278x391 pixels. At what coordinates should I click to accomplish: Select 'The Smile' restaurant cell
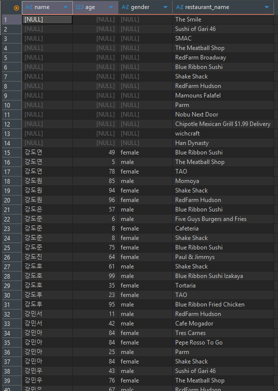[223, 19]
